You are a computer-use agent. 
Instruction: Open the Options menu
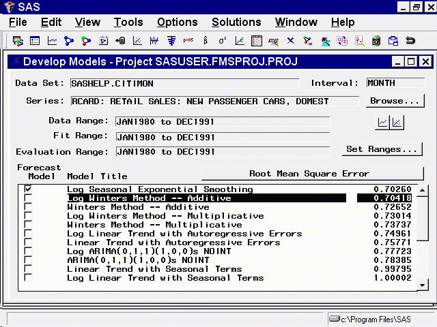(177, 22)
